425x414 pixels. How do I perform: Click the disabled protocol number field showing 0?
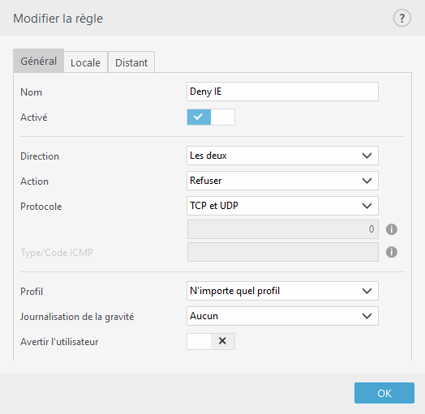pyautogui.click(x=283, y=229)
